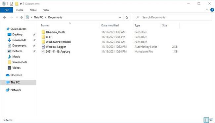Select OneDrive in the navigation pane

[x=16, y=75]
